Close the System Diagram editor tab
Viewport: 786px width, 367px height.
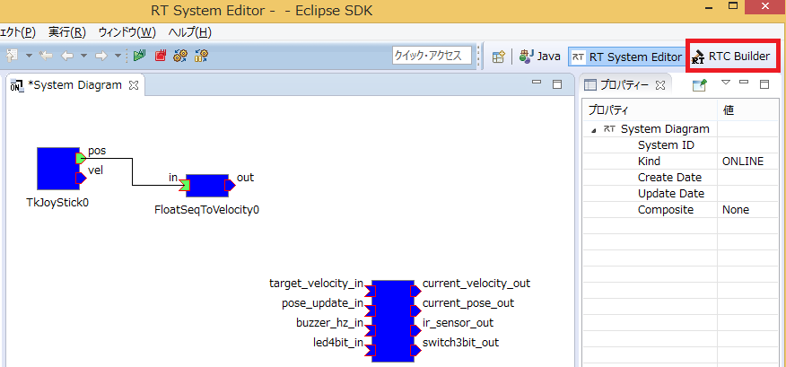coord(134,85)
